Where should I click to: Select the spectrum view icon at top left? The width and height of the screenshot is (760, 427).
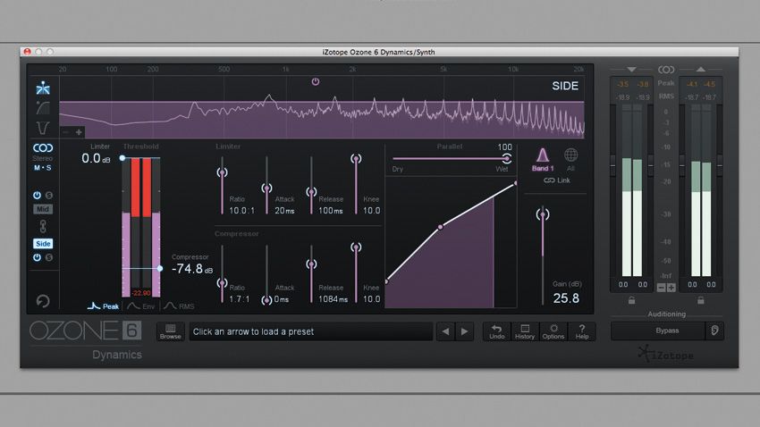point(43,88)
